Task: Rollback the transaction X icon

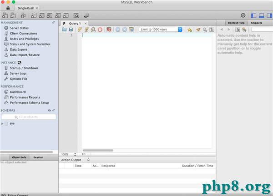Action: (x=125, y=29)
